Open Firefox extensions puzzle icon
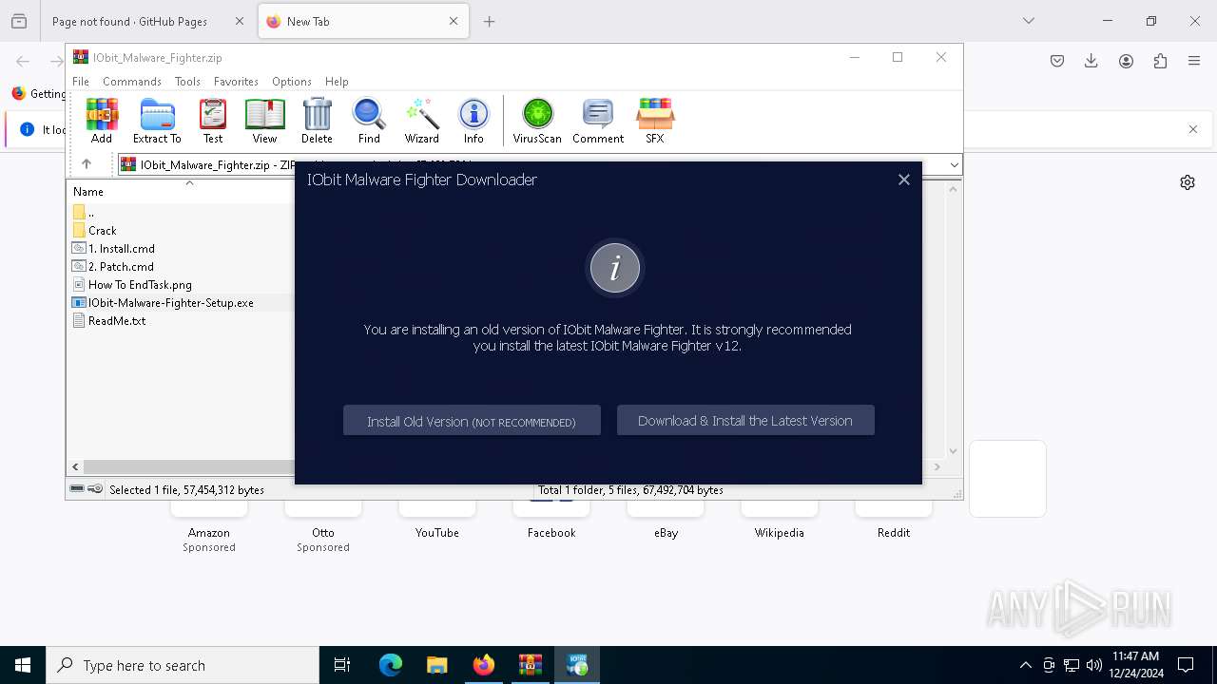Screen dimensions: 1217x684 click(x=1160, y=61)
